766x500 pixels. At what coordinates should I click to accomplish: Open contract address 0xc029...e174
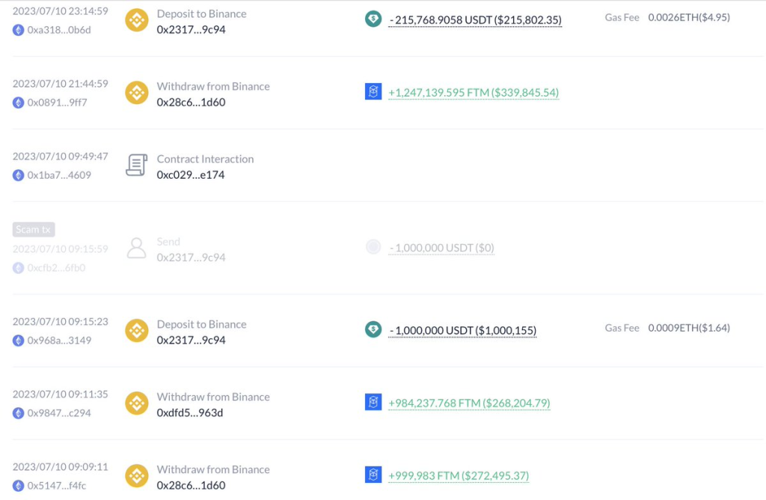pyautogui.click(x=191, y=175)
